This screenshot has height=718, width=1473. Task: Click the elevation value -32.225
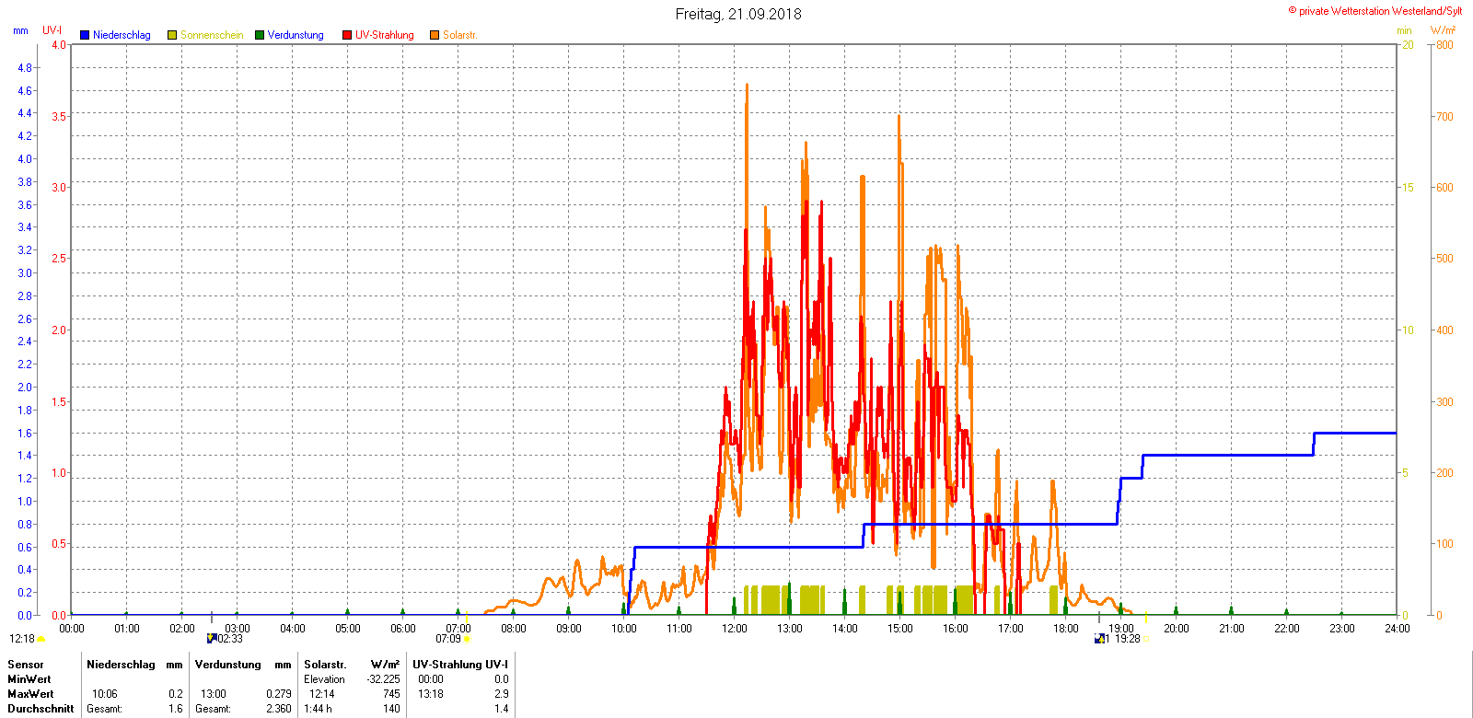coord(383,679)
